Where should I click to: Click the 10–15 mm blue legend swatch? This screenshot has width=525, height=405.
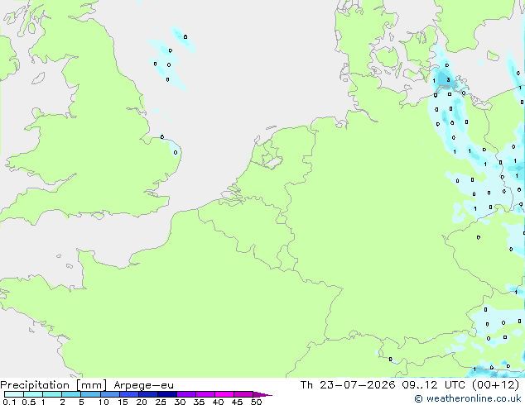pyautogui.click(x=110, y=394)
